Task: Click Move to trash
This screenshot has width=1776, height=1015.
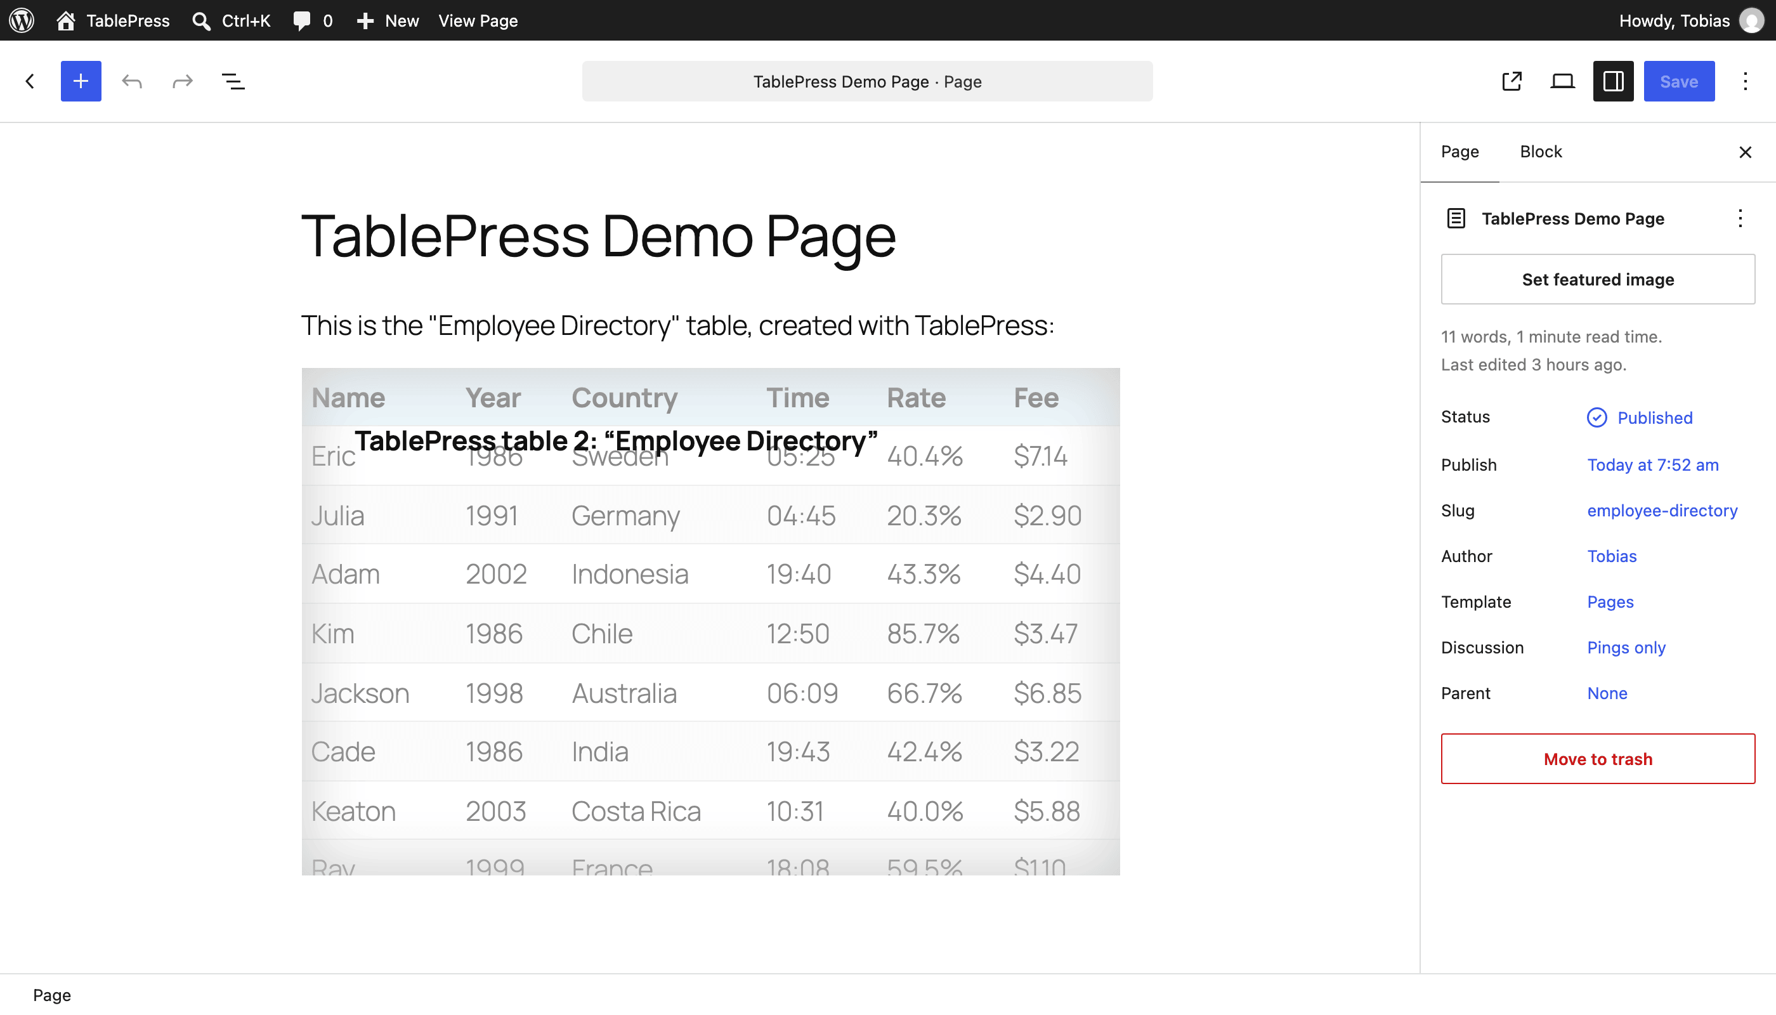Action: pos(1598,759)
